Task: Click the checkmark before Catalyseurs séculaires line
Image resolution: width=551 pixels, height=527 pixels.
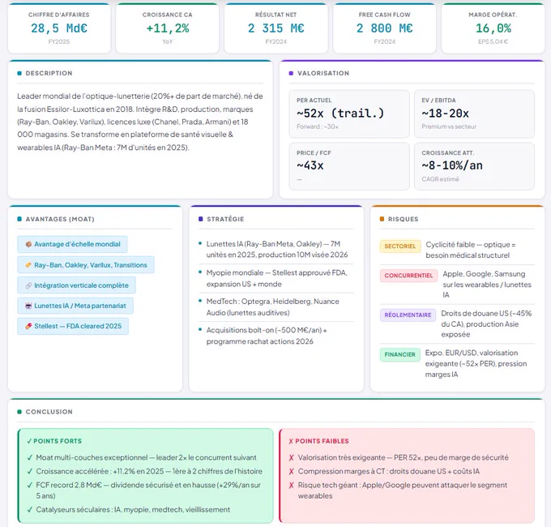Action: (30, 510)
